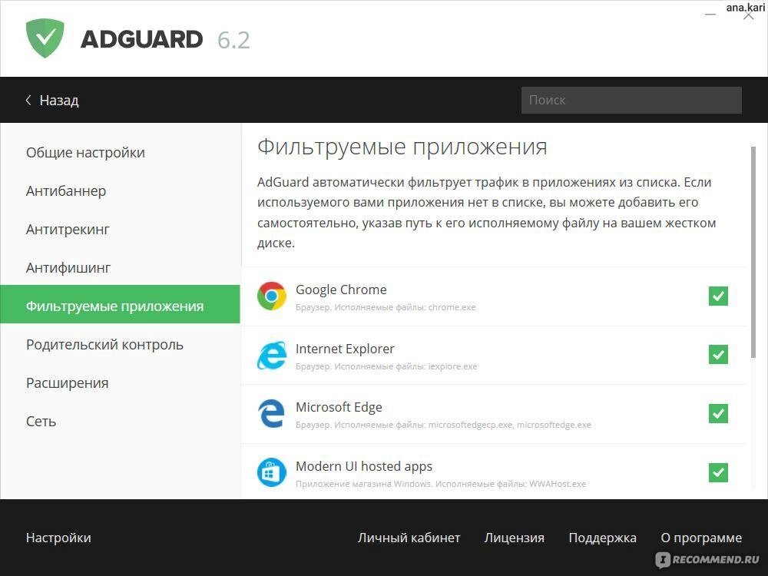Click the Internet Explorer icon

coord(271,355)
